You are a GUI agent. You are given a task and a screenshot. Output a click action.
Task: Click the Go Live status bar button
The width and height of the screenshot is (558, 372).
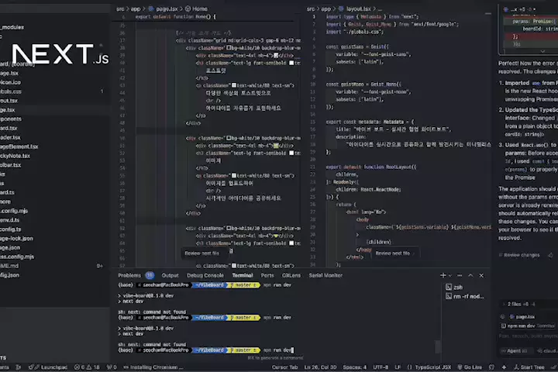[470, 367]
